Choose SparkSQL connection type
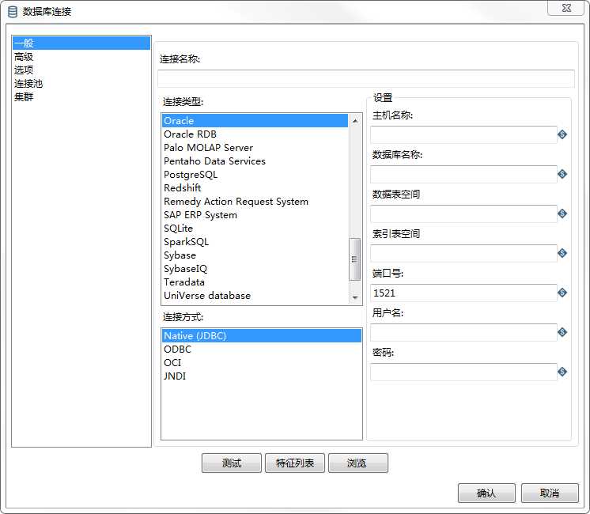Screen dimensions: 590x514 pos(255,241)
